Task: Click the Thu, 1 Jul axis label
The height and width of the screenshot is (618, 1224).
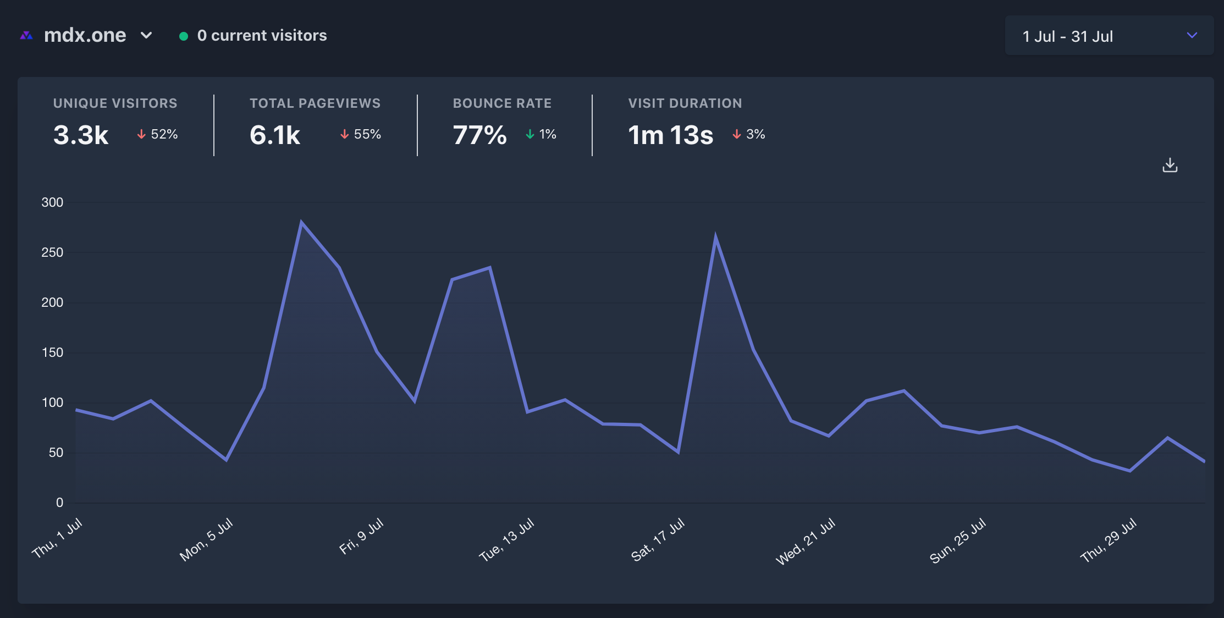Action: point(57,538)
